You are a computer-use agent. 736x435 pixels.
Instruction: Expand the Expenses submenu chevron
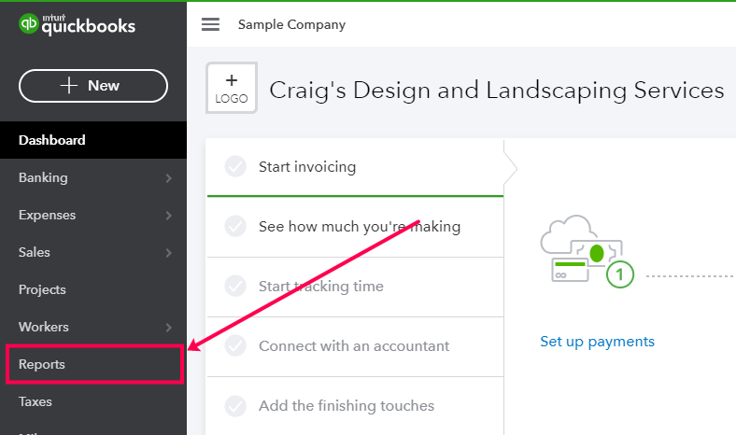pos(168,216)
